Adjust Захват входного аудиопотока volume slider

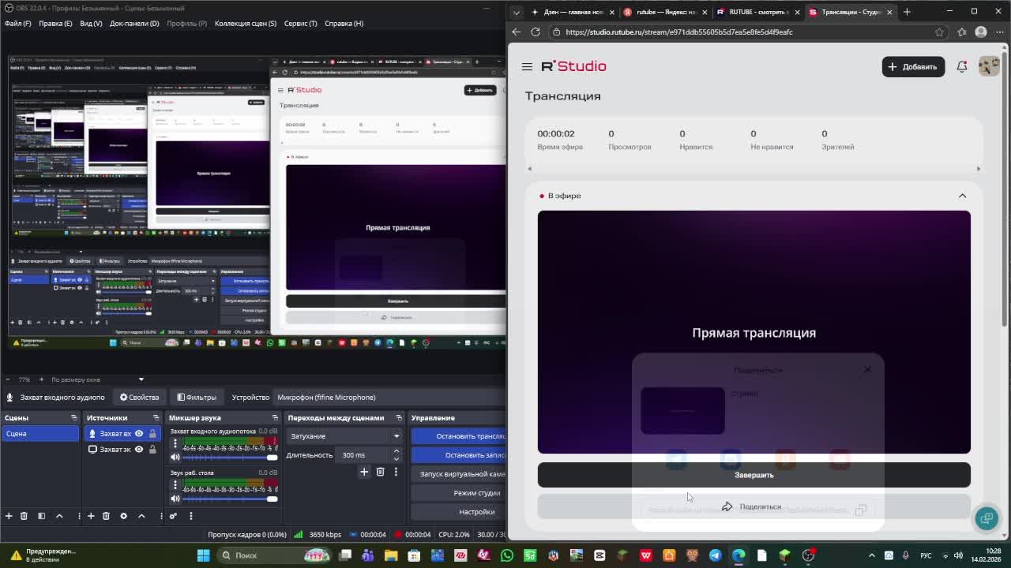point(231,458)
